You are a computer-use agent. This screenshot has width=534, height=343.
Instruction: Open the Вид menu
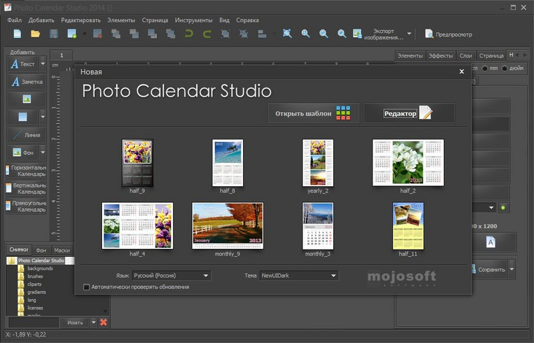224,20
